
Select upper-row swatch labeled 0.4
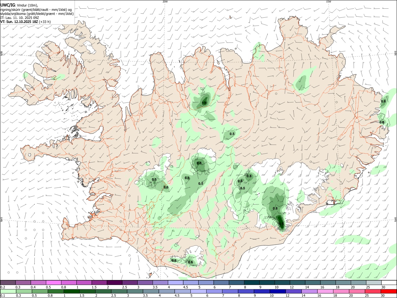[x=38, y=282]
